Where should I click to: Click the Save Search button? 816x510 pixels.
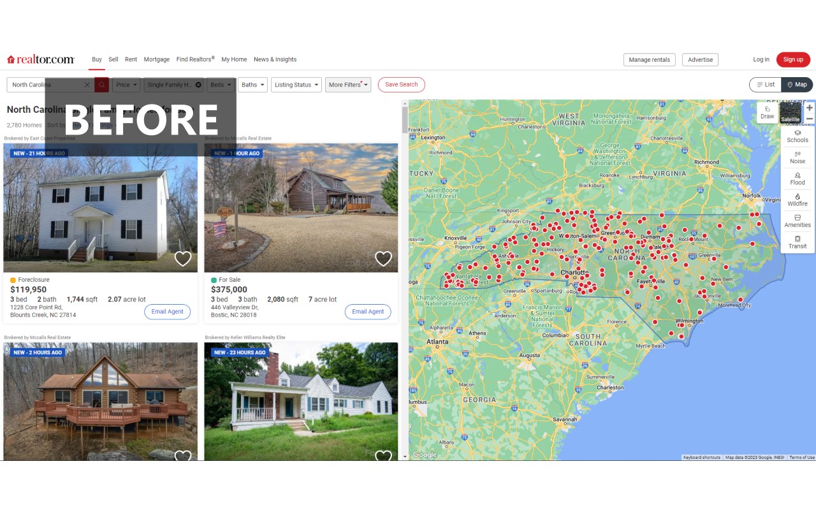402,85
